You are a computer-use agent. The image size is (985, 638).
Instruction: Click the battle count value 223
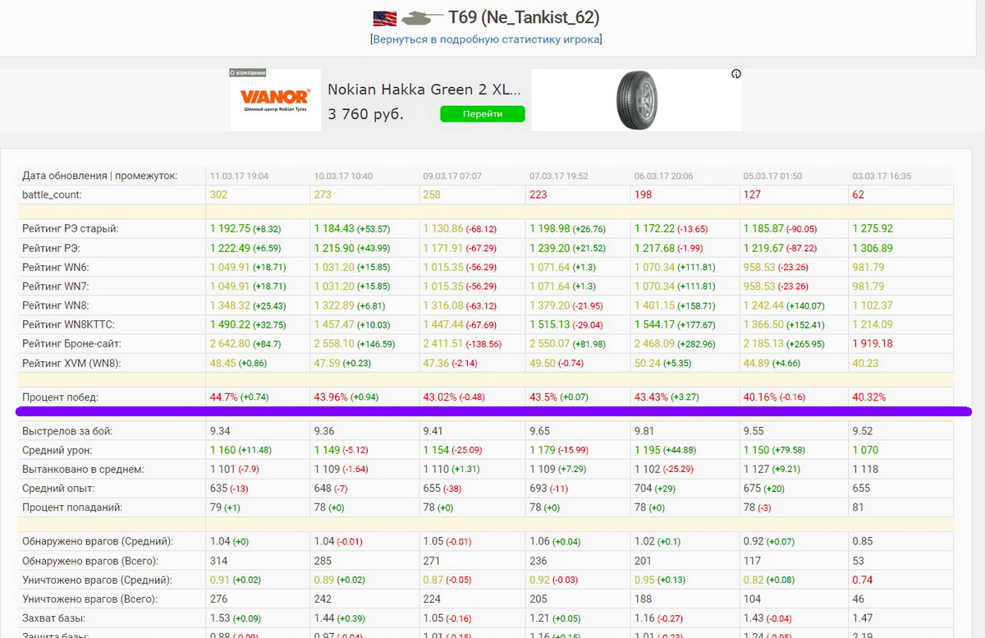539,195
